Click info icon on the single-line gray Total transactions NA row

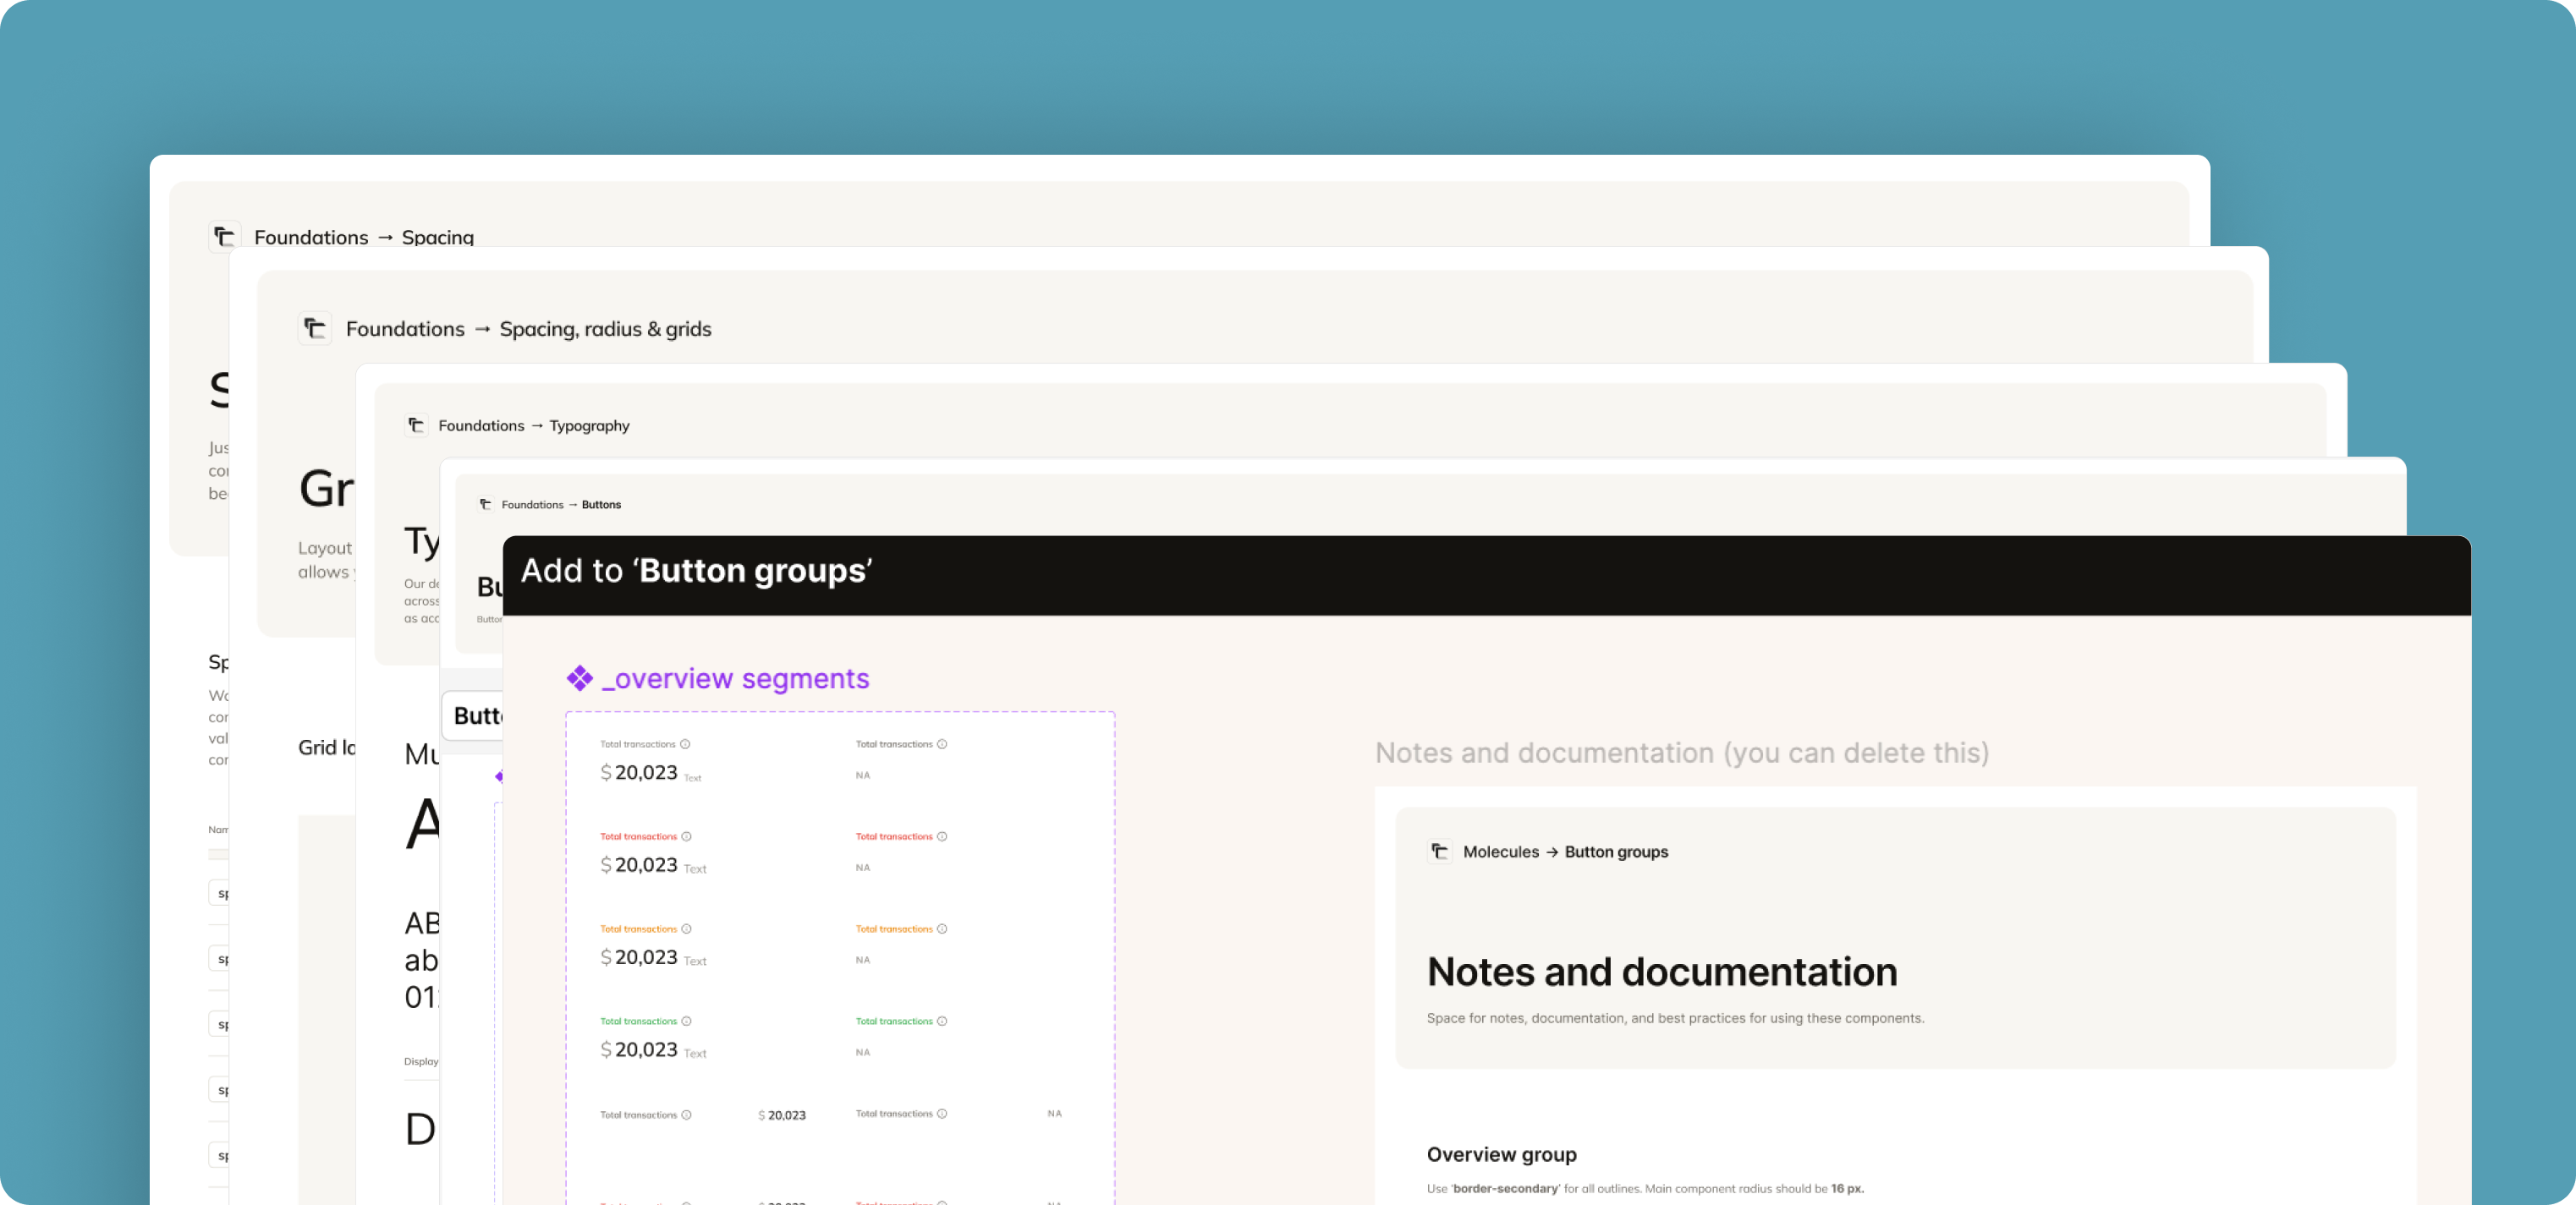[942, 1113]
